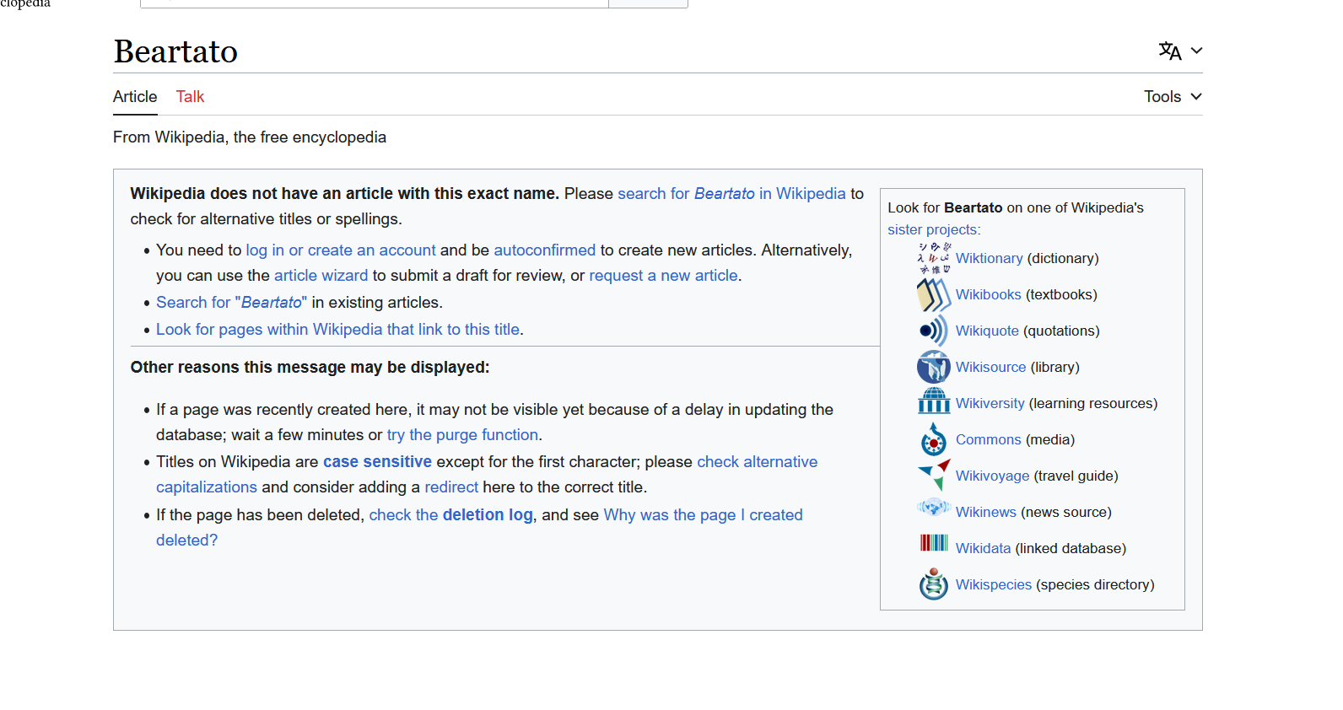Click the Wikibooks logo icon
1343x710 pixels.
pyautogui.click(x=934, y=294)
